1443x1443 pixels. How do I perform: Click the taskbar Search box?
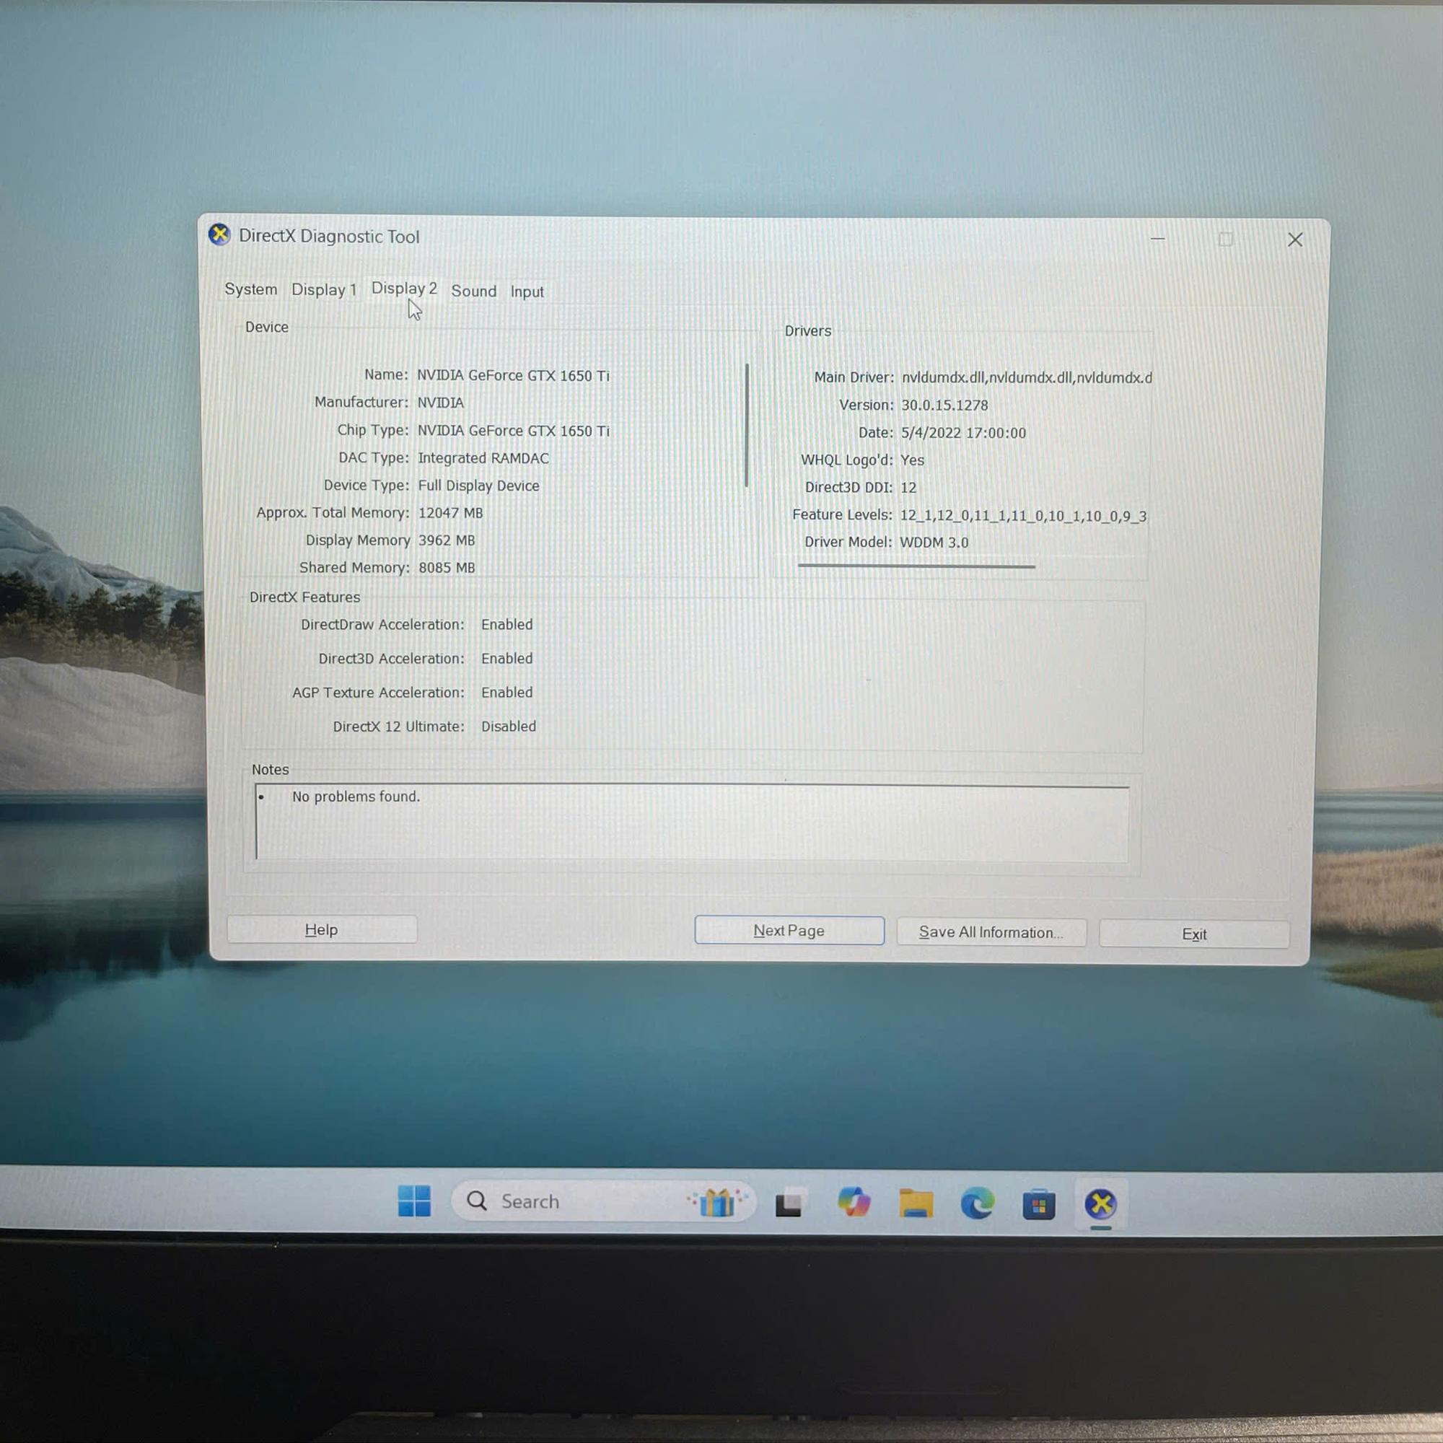point(603,1201)
